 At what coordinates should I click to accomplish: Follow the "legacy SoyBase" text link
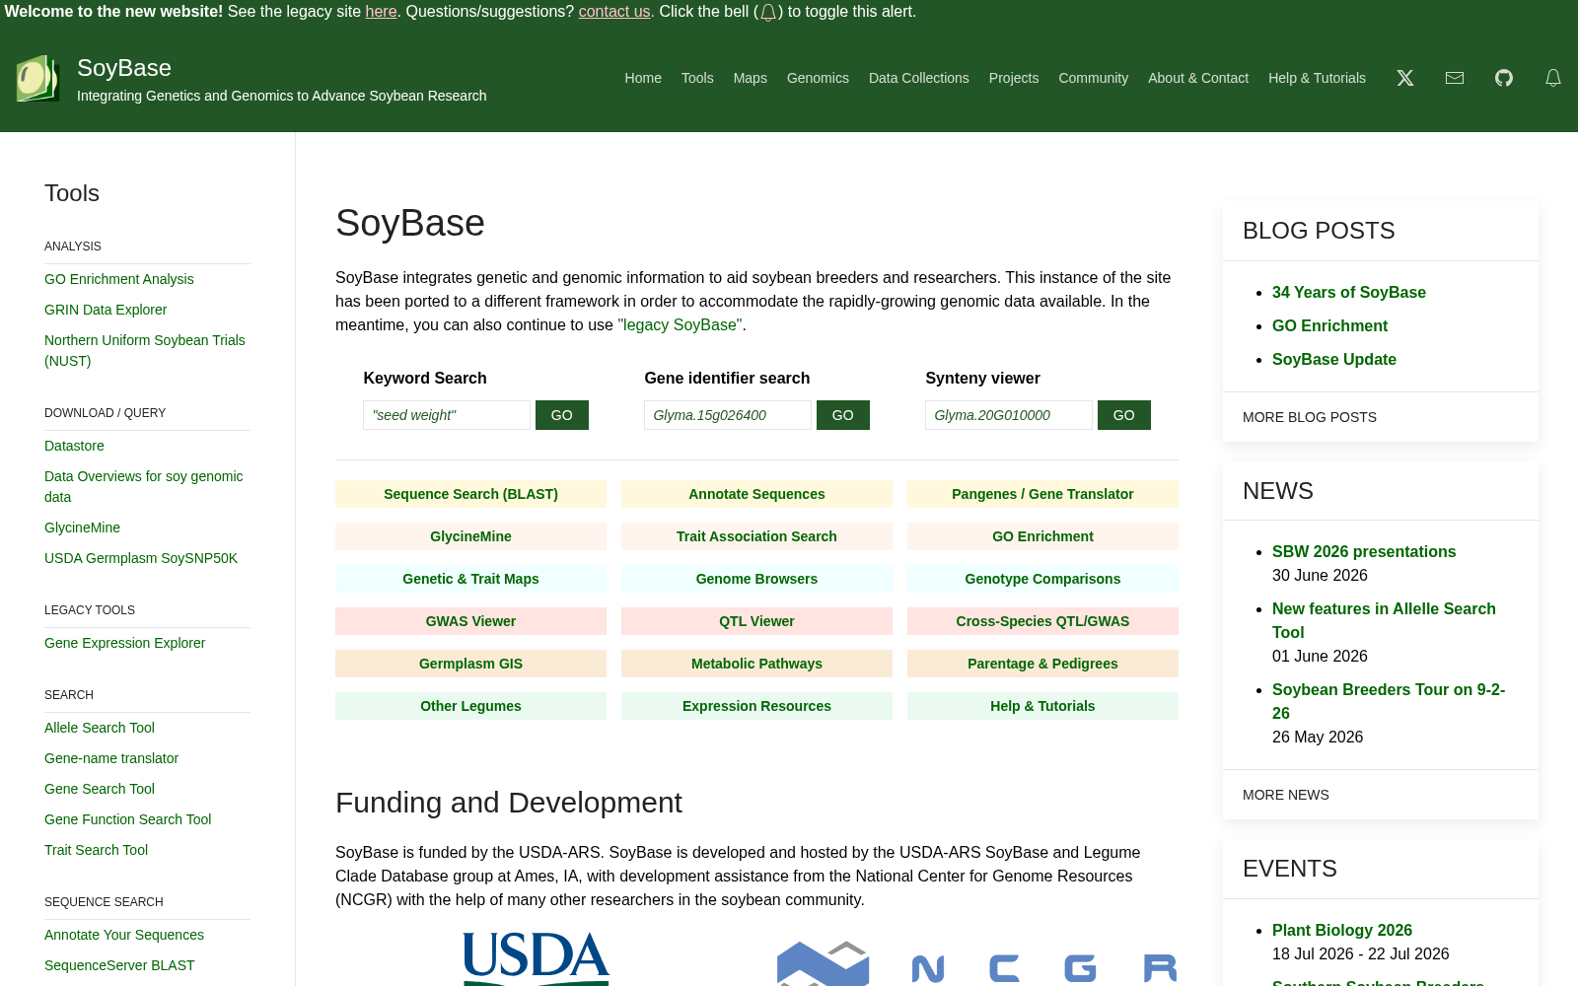point(680,325)
